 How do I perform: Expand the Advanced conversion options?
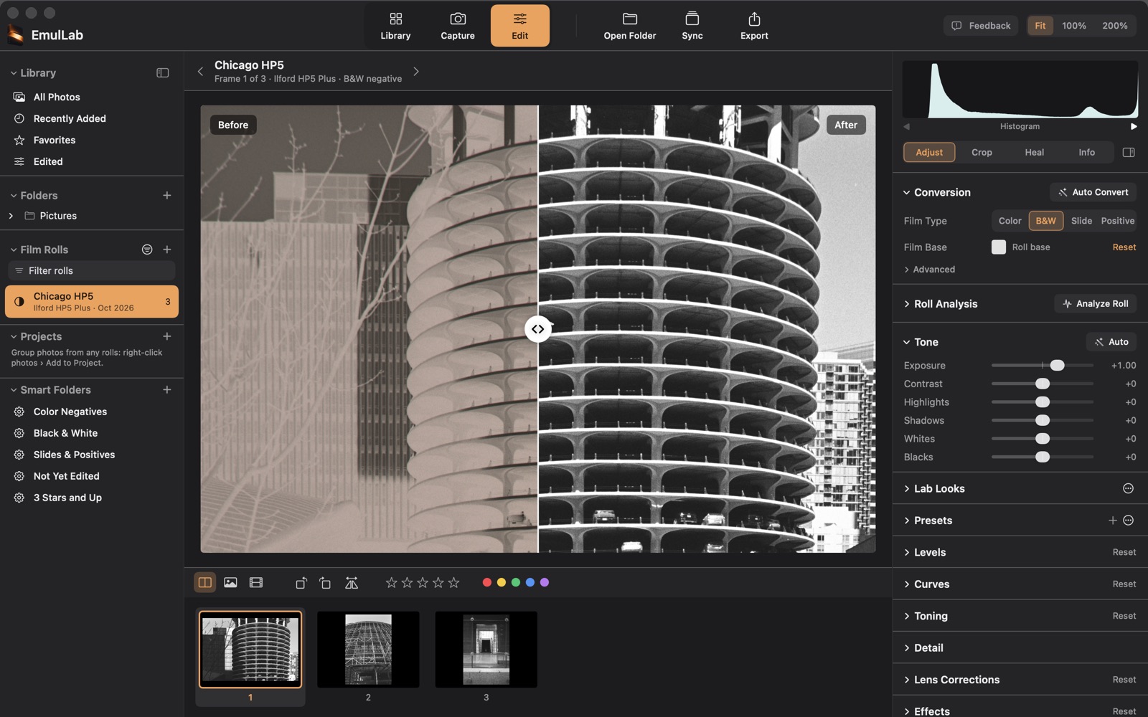930,270
